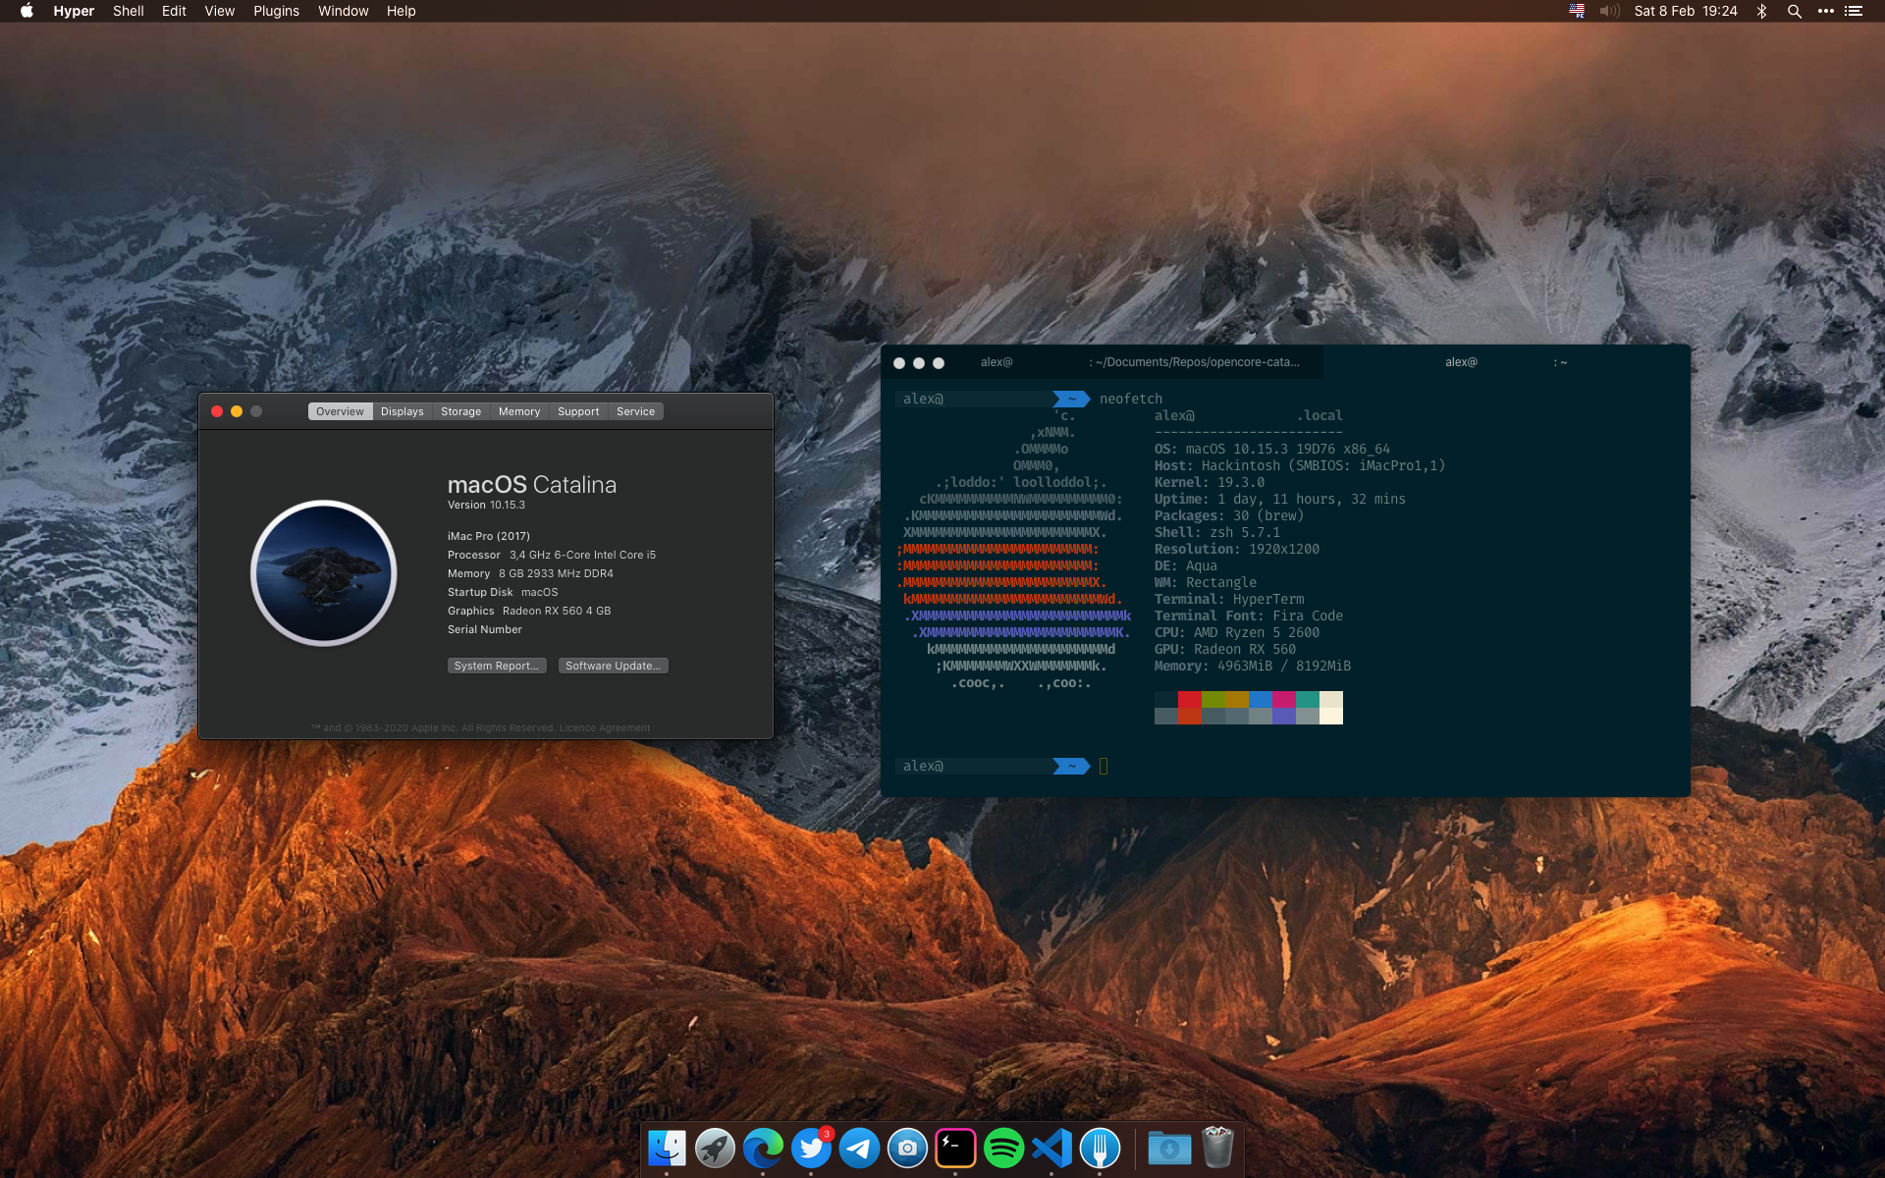Open Spotify from the Dock

click(x=1003, y=1148)
